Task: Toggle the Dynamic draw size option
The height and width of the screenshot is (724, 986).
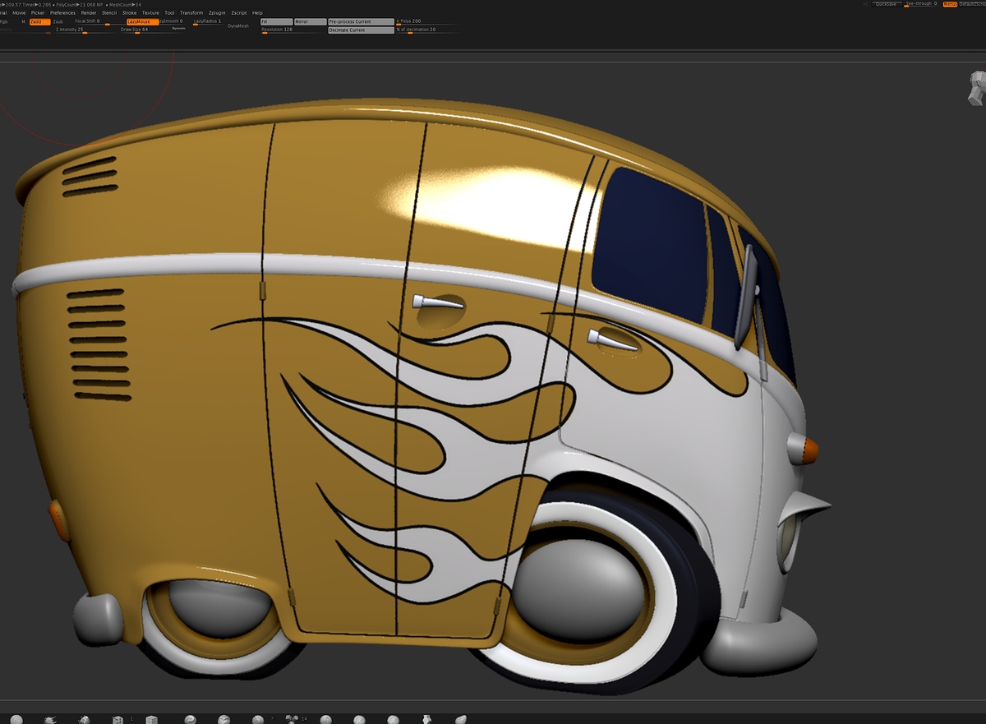Action: 178,28
